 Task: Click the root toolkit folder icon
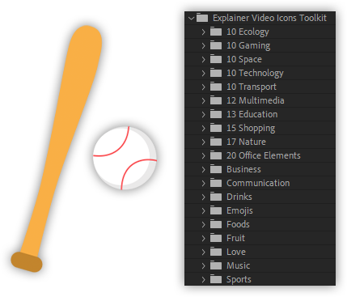[x=202, y=18]
